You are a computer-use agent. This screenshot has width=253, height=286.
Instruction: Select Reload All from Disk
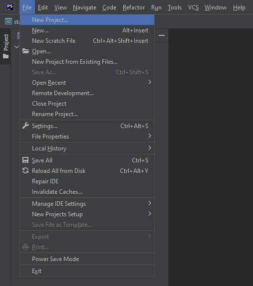(87, 171)
